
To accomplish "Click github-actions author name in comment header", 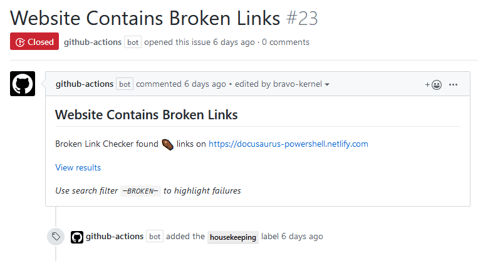I will pos(85,84).
